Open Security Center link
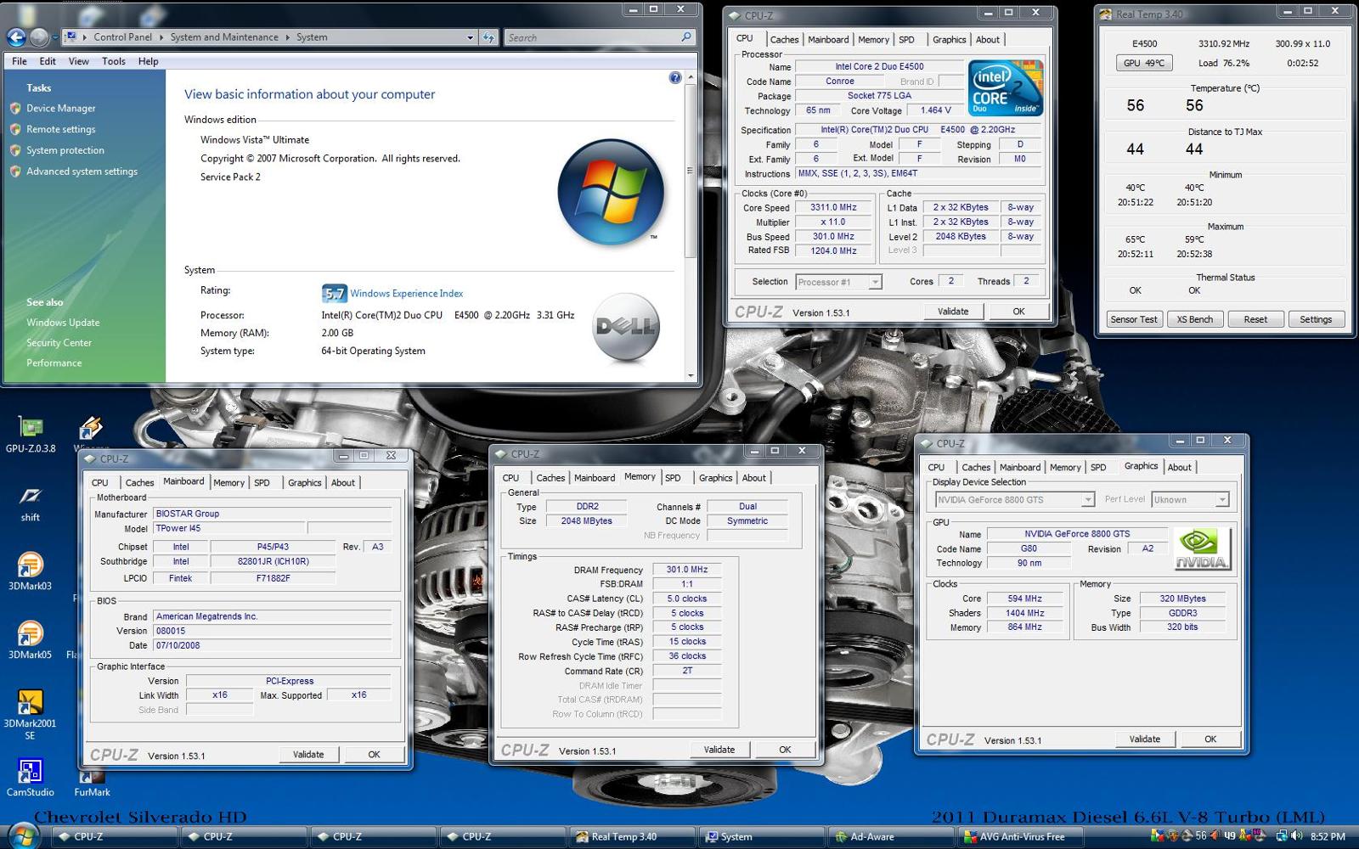The width and height of the screenshot is (1359, 849). [59, 343]
